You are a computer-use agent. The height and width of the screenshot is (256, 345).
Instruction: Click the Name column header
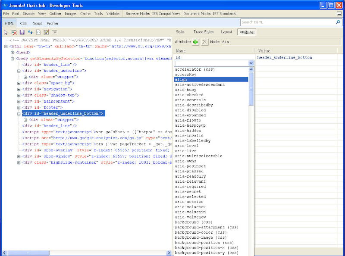214,51
